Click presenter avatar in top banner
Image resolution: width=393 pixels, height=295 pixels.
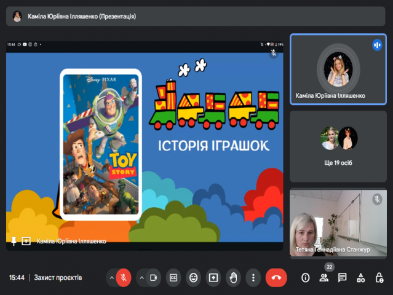[x=17, y=17]
